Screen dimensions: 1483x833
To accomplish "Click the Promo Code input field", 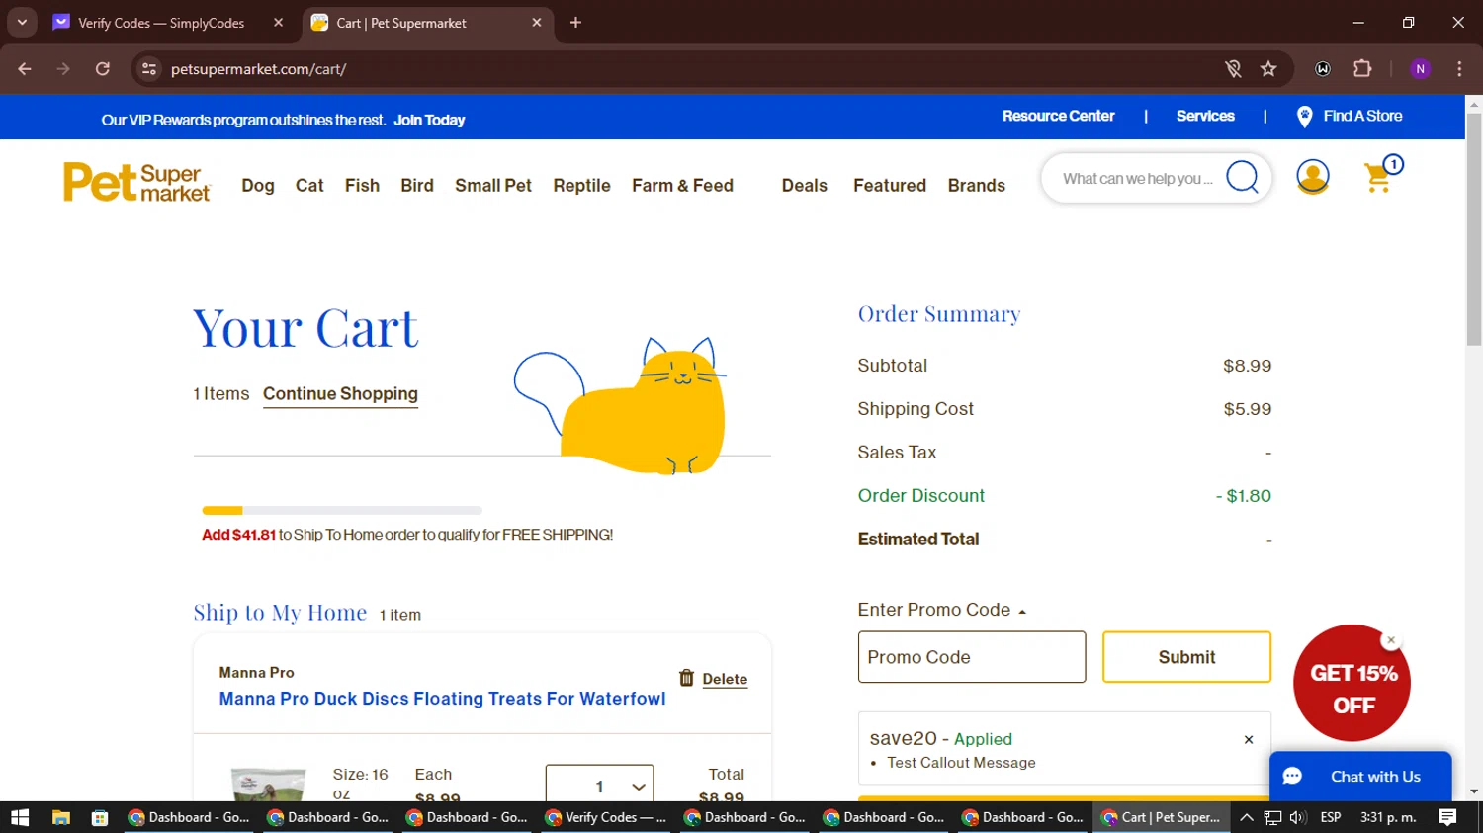I will point(972,657).
